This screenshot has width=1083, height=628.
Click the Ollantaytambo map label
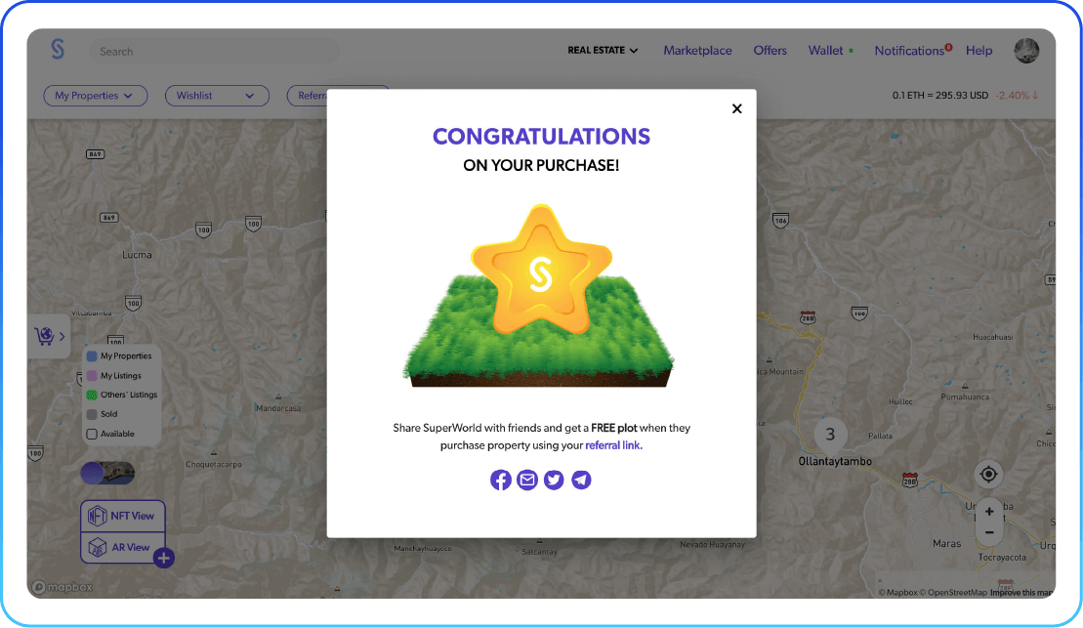click(x=835, y=462)
